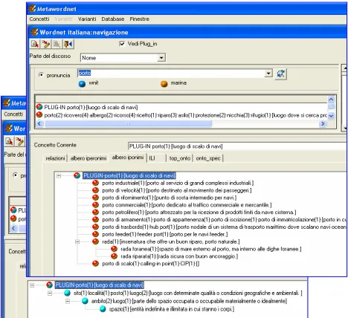Click the first toolbar icon in navigazione window

35,44
